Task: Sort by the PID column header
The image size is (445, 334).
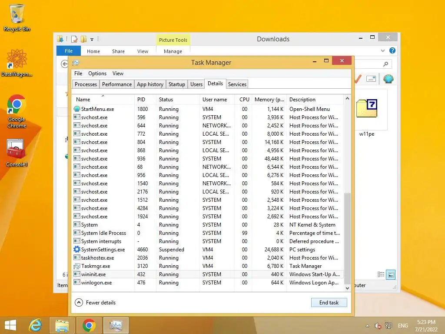Action: pos(145,100)
